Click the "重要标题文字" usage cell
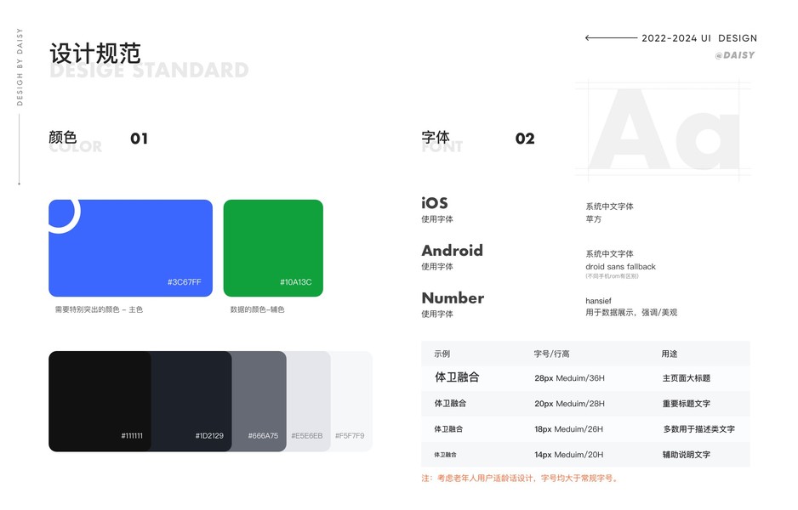Image resolution: width=798 pixels, height=510 pixels. click(x=686, y=403)
